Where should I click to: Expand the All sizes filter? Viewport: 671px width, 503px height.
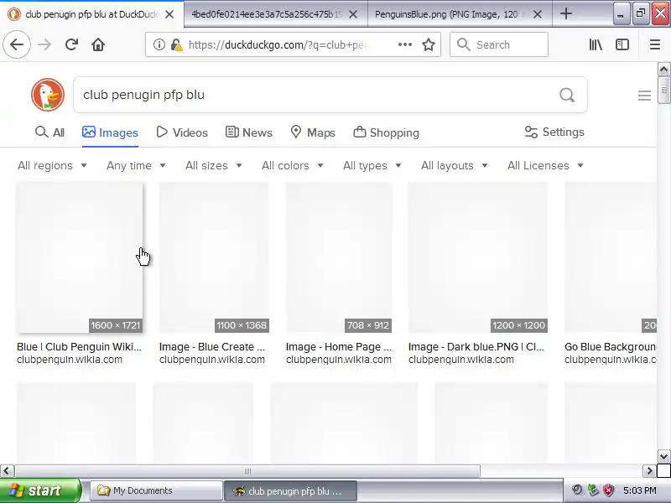click(214, 165)
